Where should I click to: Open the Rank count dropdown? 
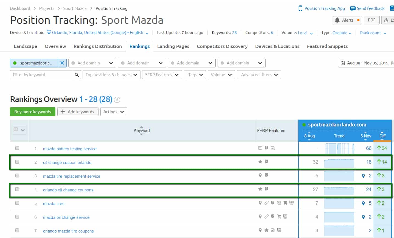(373, 33)
